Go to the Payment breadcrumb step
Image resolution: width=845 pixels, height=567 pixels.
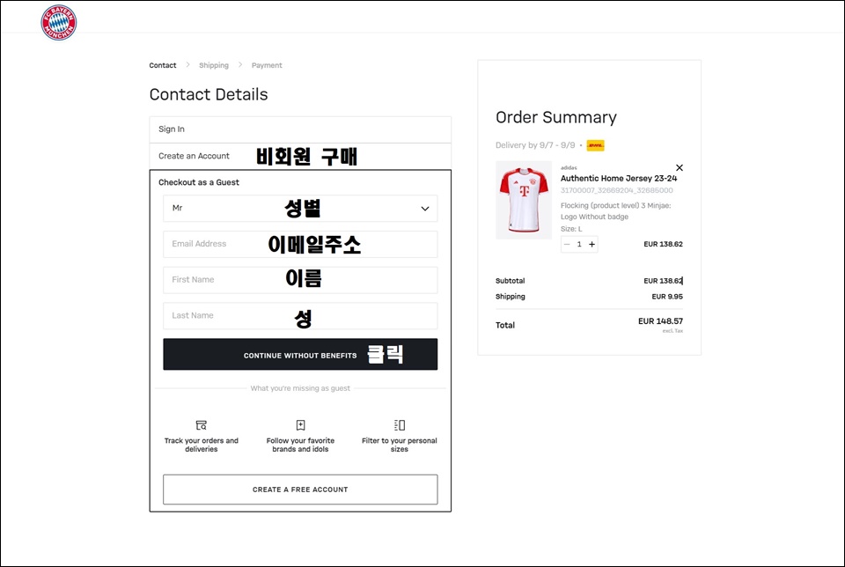click(x=267, y=65)
